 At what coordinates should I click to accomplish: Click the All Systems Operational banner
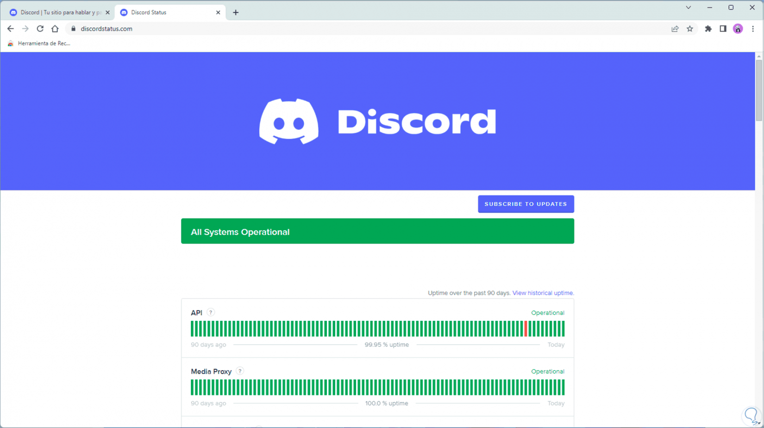point(377,231)
